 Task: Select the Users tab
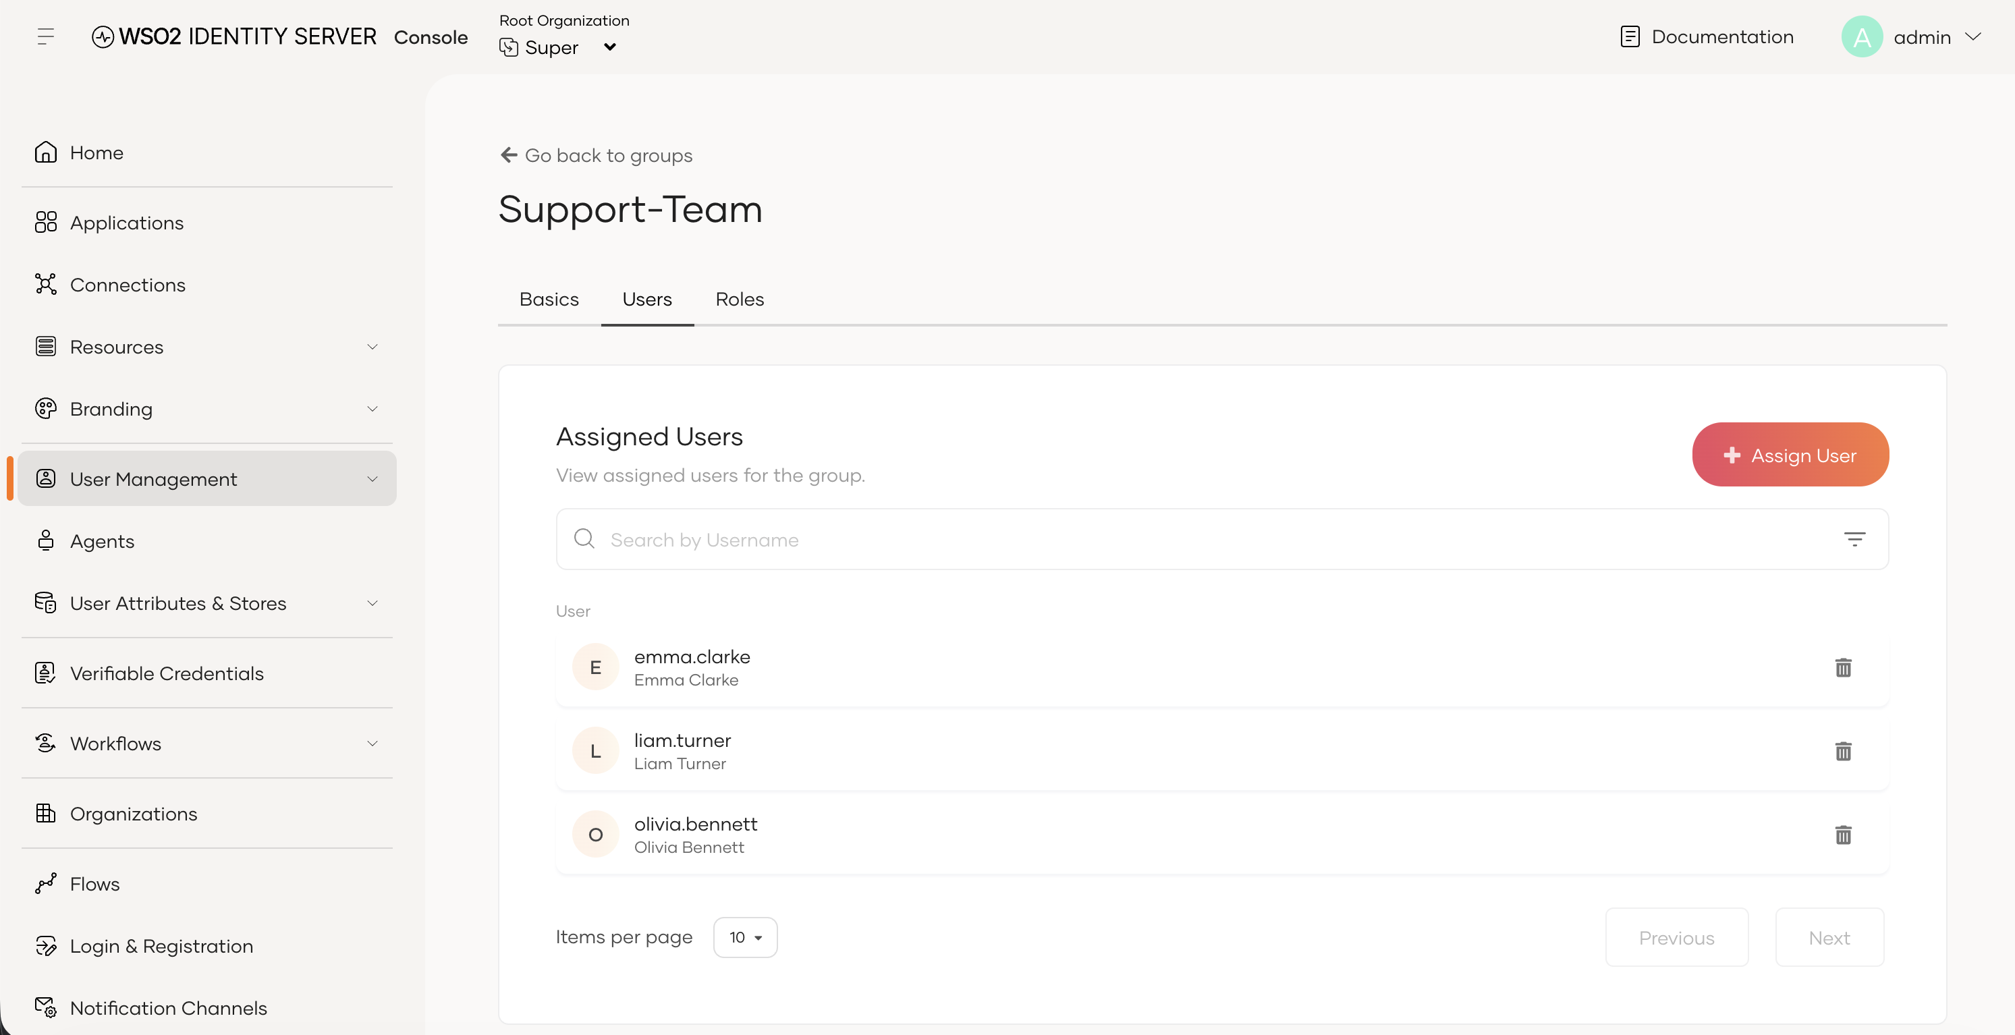click(x=647, y=299)
